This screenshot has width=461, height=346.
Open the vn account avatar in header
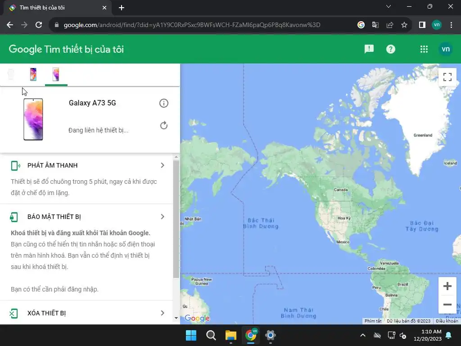click(x=445, y=49)
